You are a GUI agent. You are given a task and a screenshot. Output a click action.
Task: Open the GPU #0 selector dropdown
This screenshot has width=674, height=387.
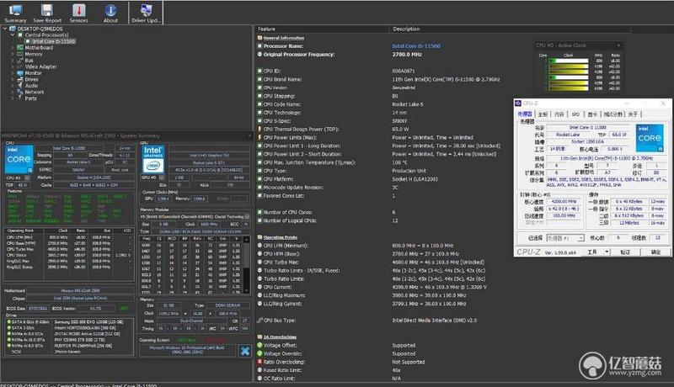click(162, 178)
